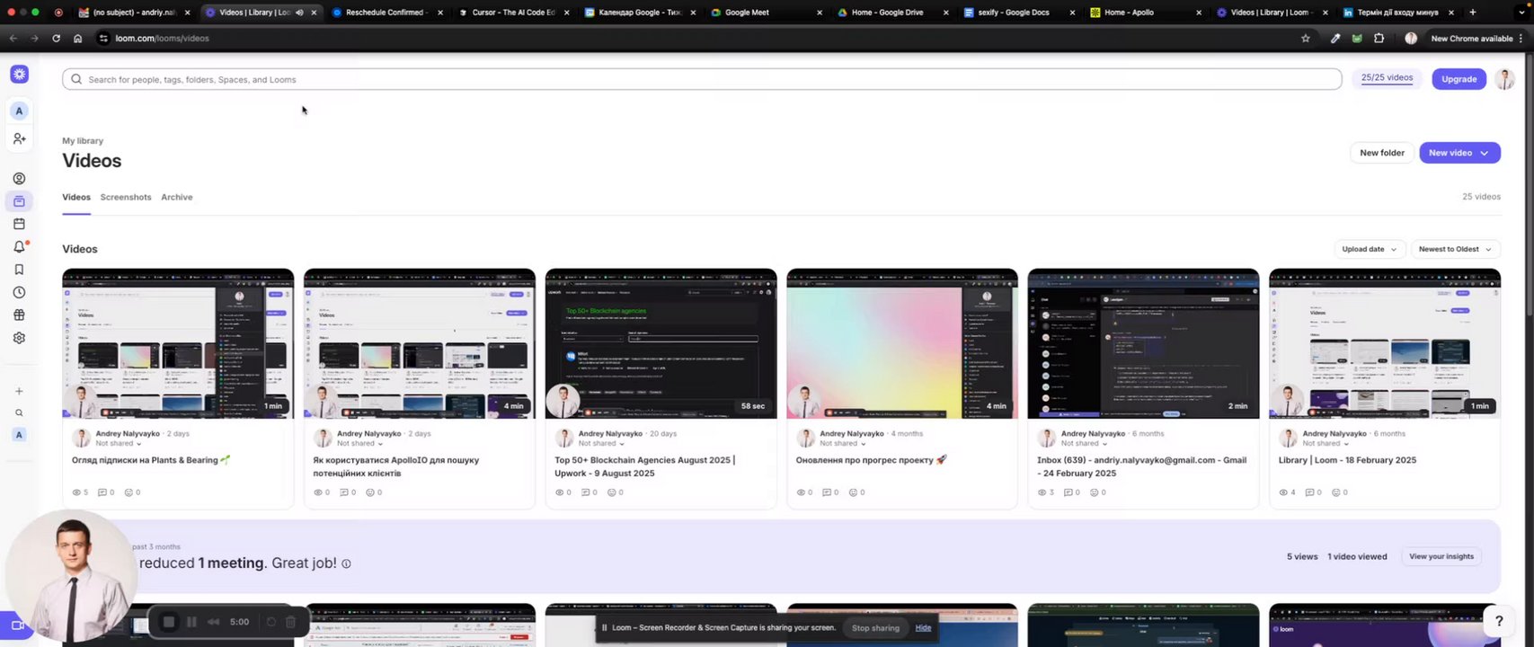Open the workspace avatar A at sidebar top
Image resolution: width=1534 pixels, height=647 pixels.
click(19, 111)
